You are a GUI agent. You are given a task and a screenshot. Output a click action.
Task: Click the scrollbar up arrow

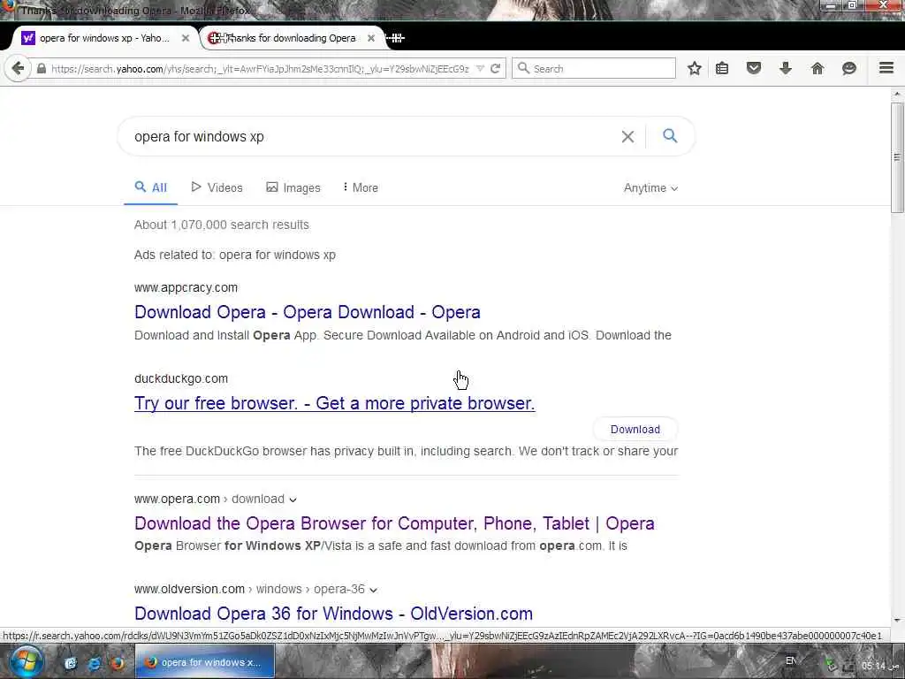click(897, 94)
